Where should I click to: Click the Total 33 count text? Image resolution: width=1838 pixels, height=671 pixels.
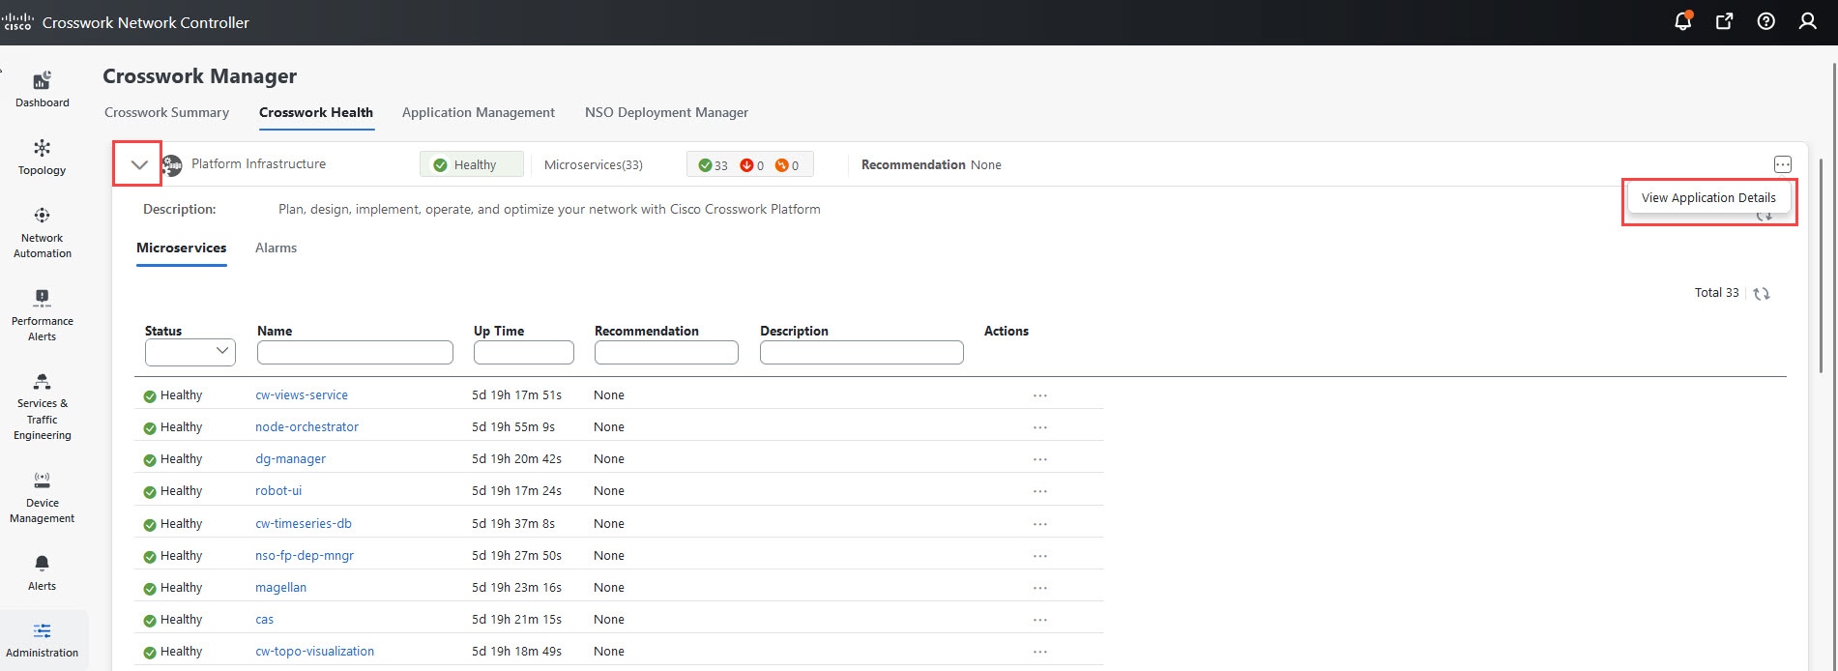[x=1716, y=293]
